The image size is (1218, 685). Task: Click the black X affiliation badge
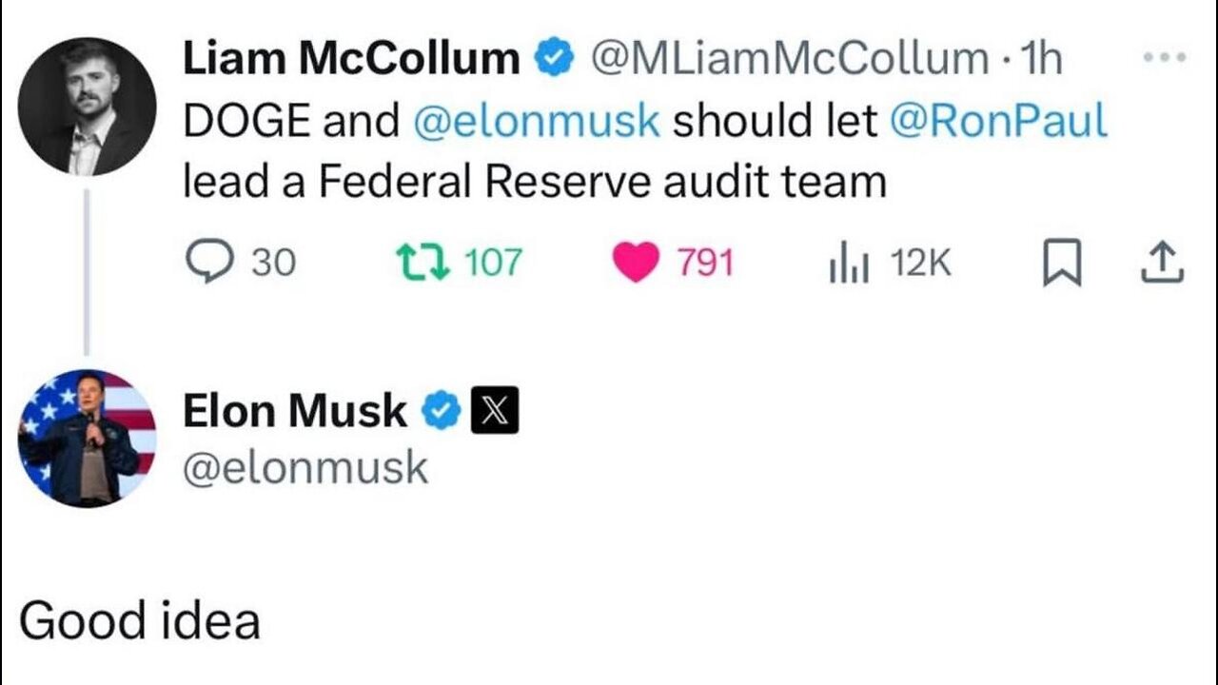point(495,411)
